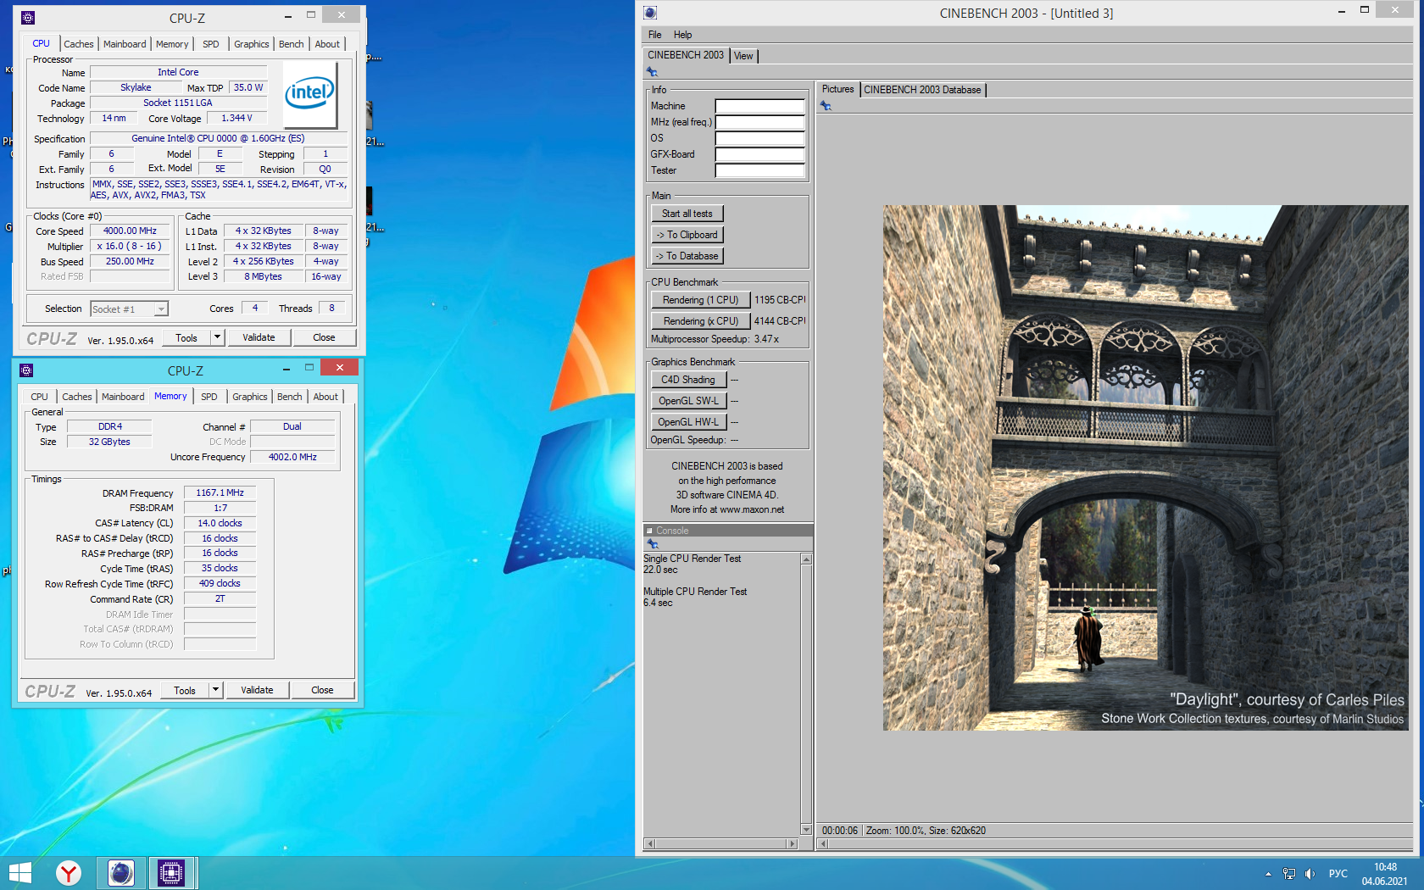Click the Core Speed 4000.00 MHz value
1424x890 pixels.
click(130, 231)
